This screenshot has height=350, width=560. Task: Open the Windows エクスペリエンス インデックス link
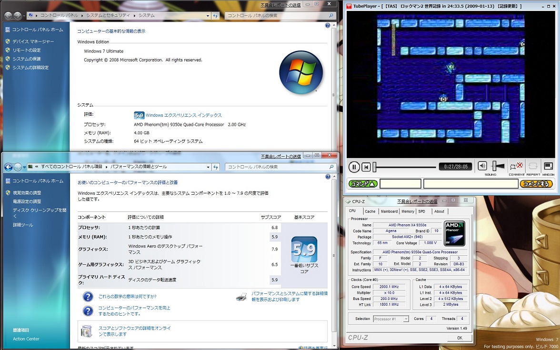coord(184,115)
